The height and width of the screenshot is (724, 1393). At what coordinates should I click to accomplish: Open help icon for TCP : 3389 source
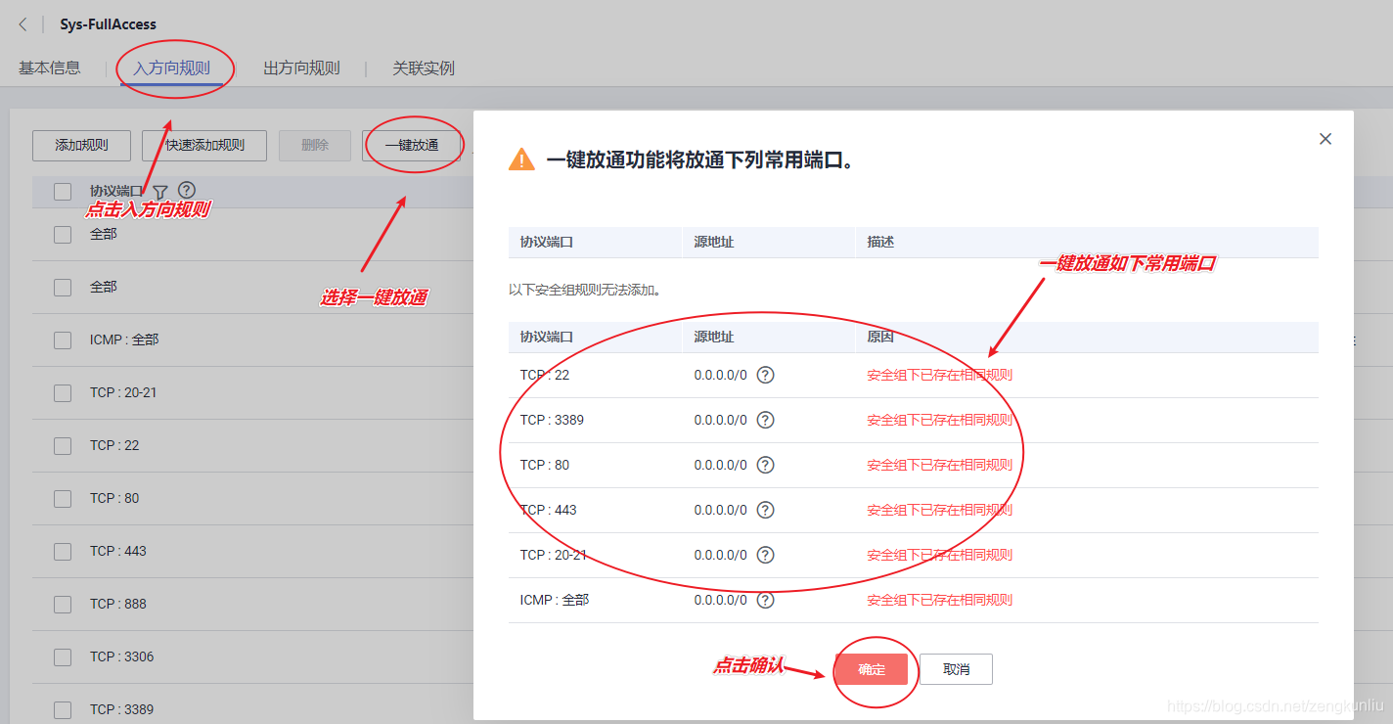(766, 420)
